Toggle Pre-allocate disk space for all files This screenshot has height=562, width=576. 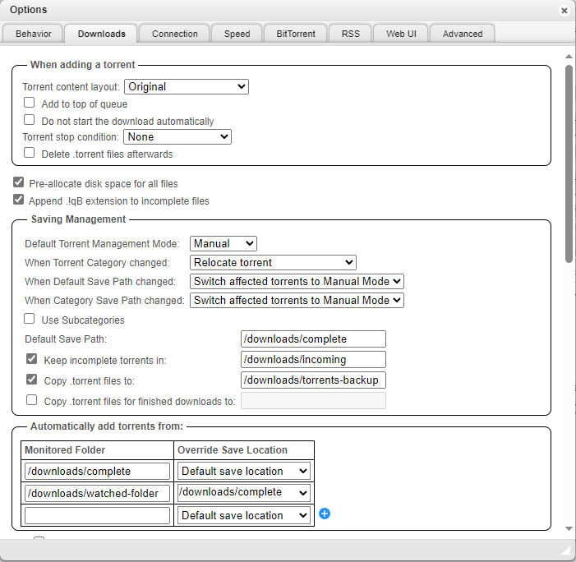tap(19, 182)
